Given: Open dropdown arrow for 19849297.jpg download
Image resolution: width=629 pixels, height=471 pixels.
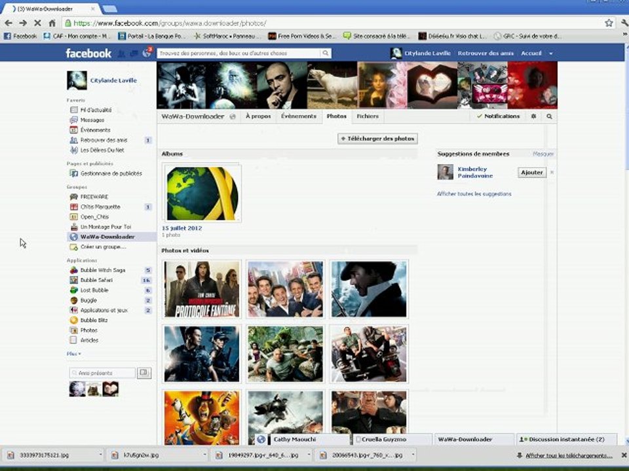Looking at the screenshot, I should pyautogui.click(x=309, y=455).
